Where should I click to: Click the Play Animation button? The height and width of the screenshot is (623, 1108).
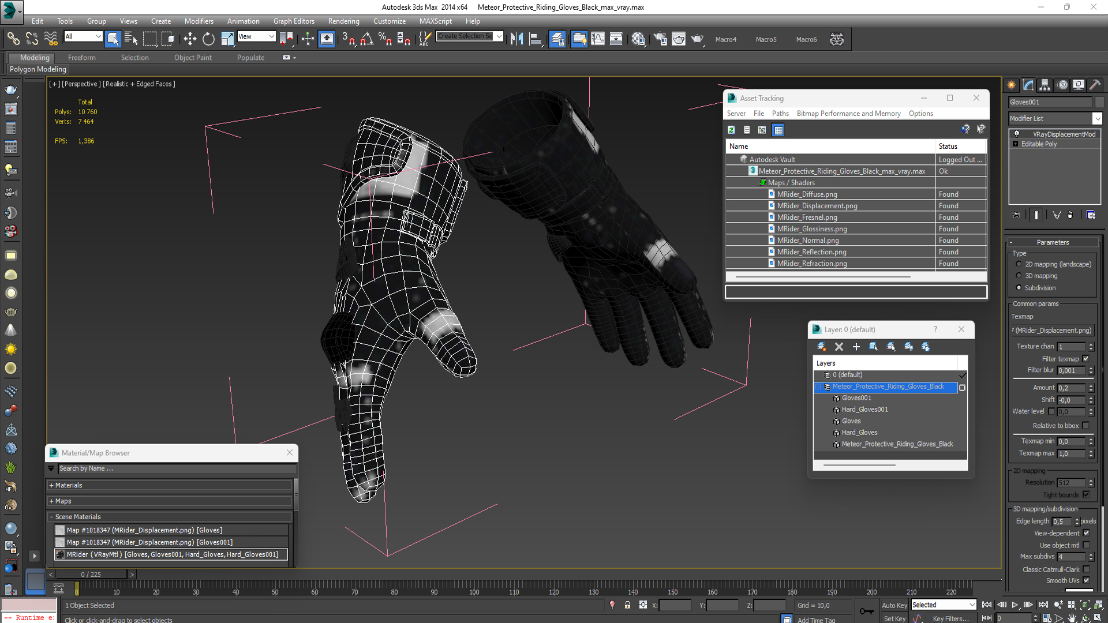click(x=1015, y=605)
